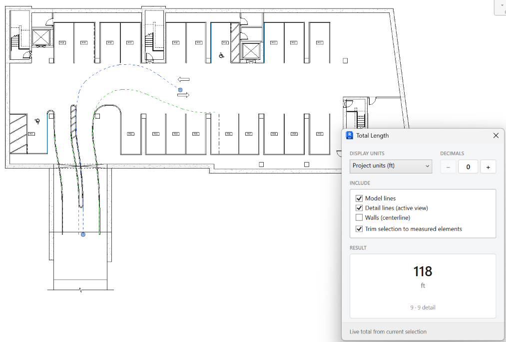Select the elevator shaft right of P14

[x=251, y=51]
